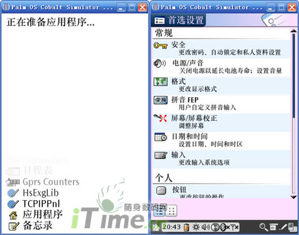Click the TCPIPPnl icon in left window
The height and width of the screenshot is (235, 299).
[x=13, y=204]
